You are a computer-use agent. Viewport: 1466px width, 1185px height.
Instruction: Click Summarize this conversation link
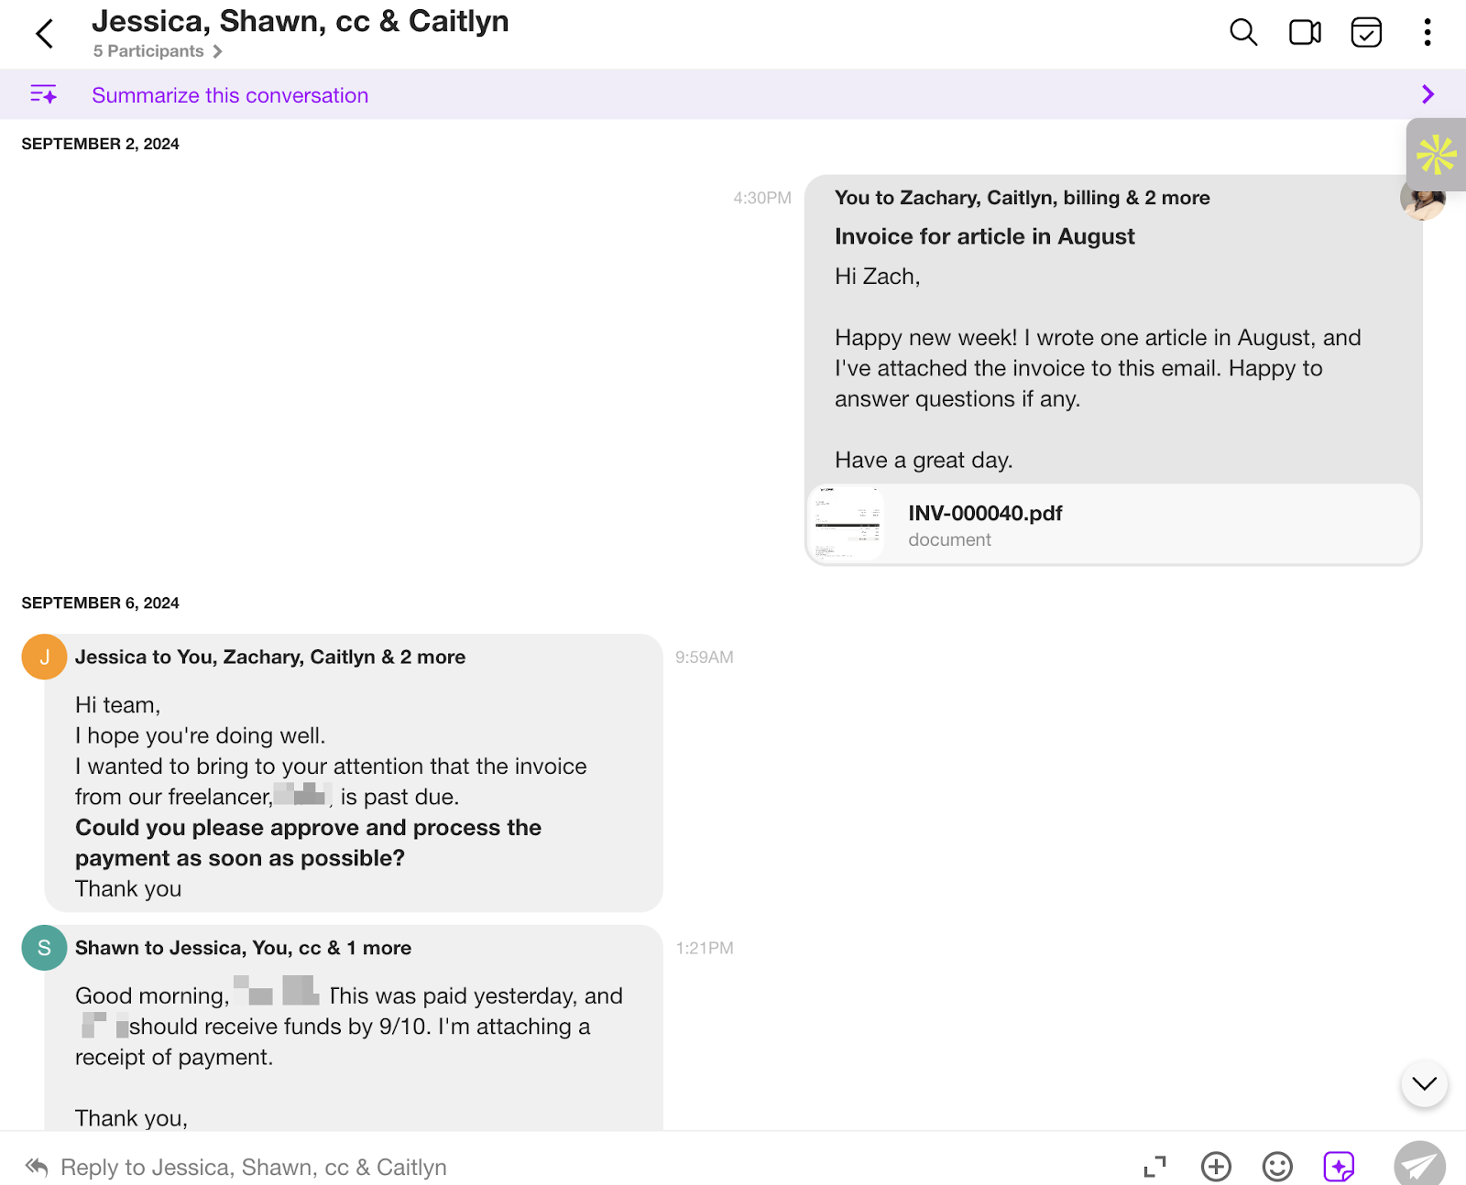pos(230,95)
